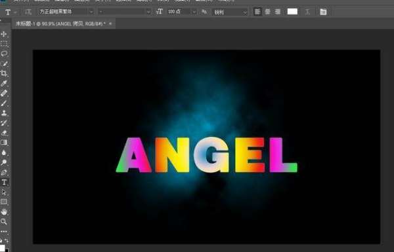Enable left align text option
This screenshot has height=252, width=394.
(x=257, y=12)
